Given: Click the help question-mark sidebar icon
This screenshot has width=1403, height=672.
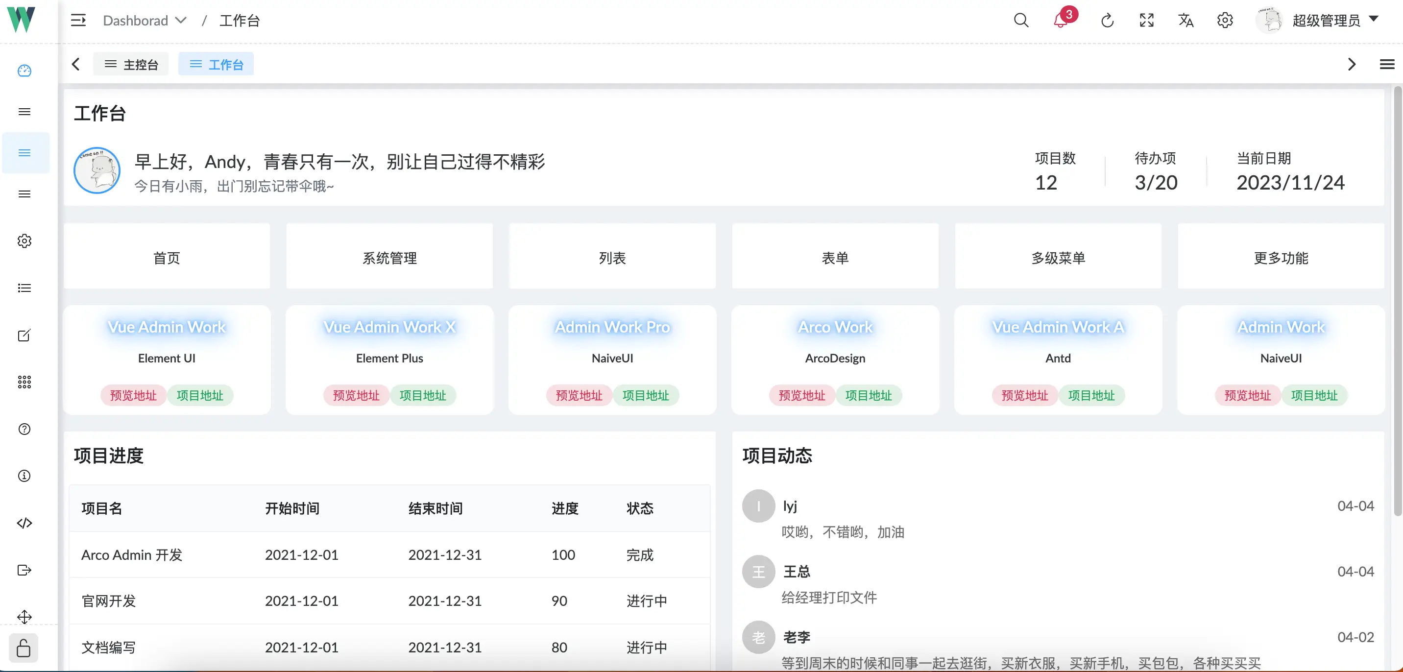Looking at the screenshot, I should tap(24, 429).
